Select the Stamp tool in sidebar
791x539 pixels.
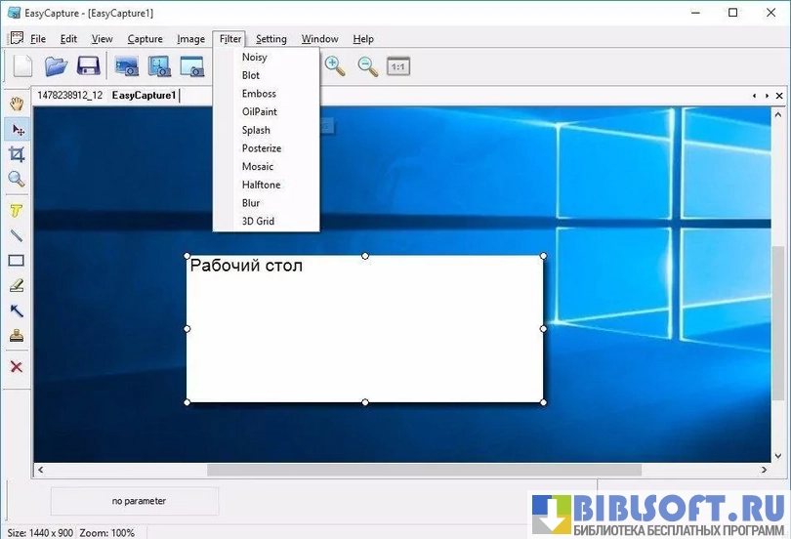(17, 337)
